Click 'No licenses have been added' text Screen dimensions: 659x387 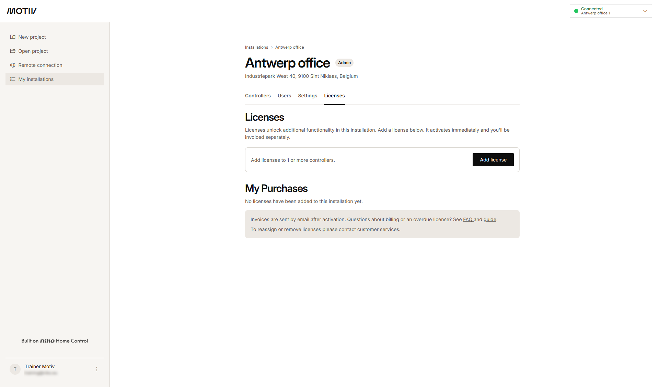[304, 201]
